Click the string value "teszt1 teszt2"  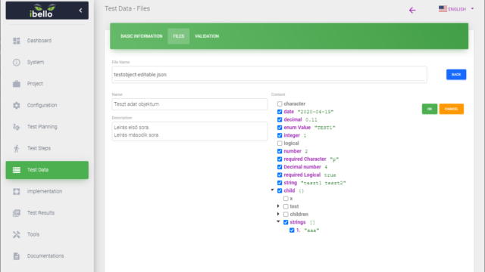[x=324, y=183]
